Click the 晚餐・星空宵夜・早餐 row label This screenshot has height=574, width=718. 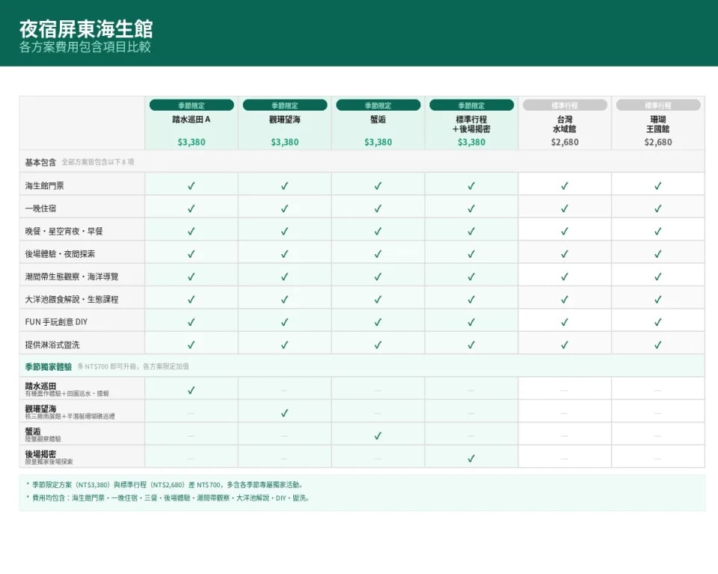click(64, 231)
